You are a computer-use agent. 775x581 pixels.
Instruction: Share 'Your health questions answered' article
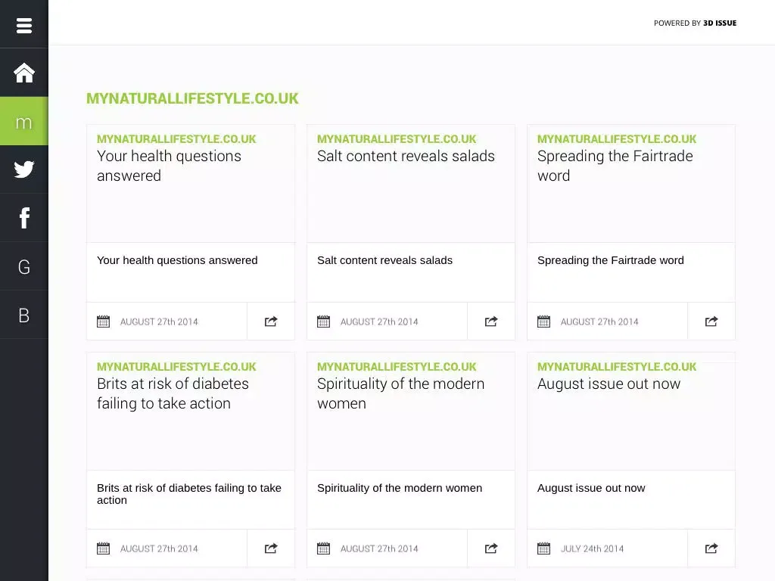271,322
